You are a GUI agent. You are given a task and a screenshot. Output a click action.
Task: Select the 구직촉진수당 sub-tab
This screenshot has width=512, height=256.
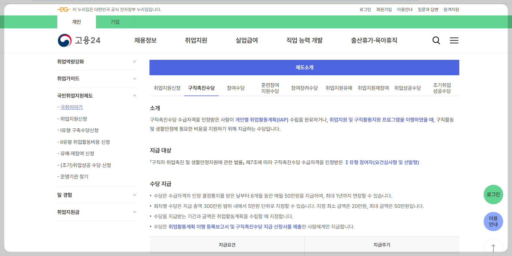click(202, 88)
